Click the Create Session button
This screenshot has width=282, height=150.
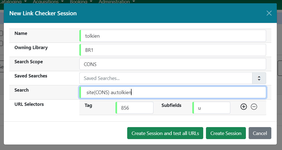click(226, 133)
